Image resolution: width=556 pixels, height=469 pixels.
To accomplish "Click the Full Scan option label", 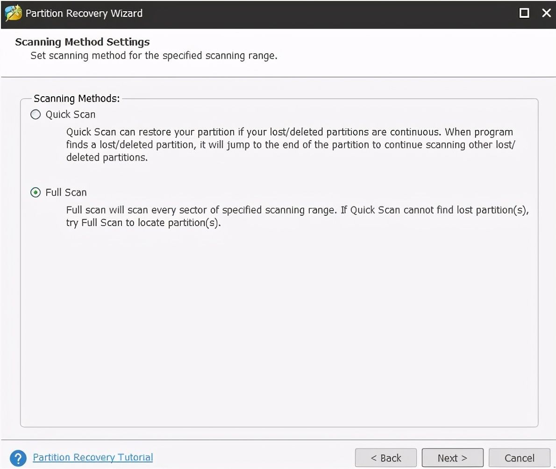I will [66, 192].
